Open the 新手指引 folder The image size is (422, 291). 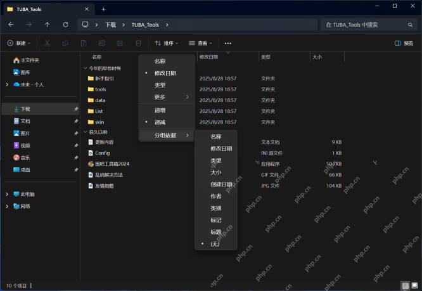tap(105, 79)
